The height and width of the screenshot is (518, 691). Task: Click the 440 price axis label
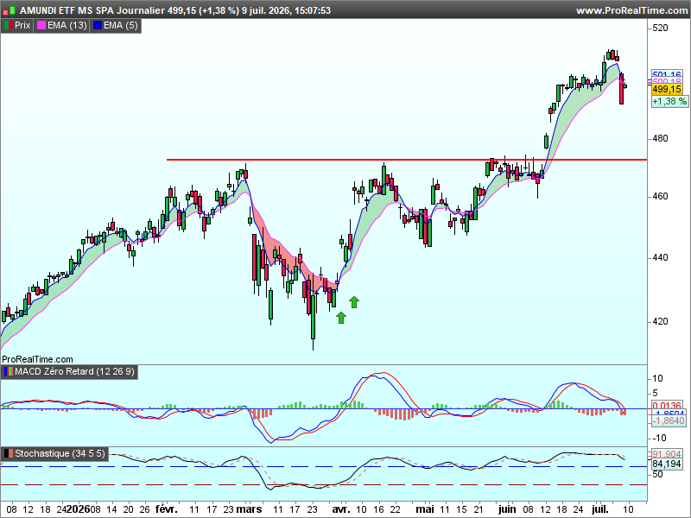tap(660, 257)
